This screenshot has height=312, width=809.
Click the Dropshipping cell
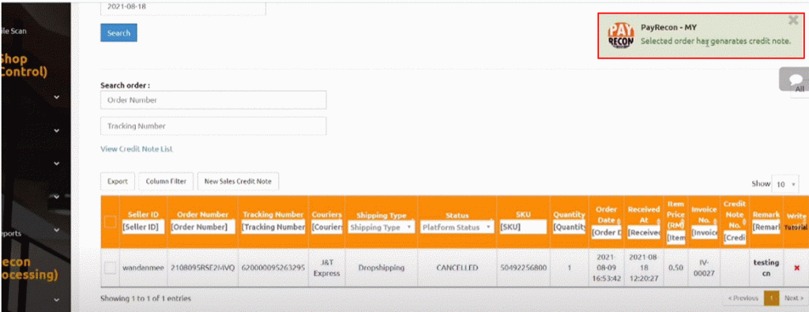pyautogui.click(x=382, y=269)
